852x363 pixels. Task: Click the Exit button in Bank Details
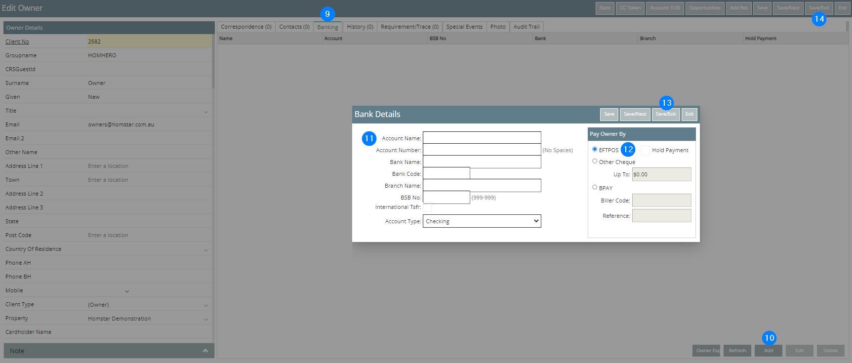(x=689, y=114)
